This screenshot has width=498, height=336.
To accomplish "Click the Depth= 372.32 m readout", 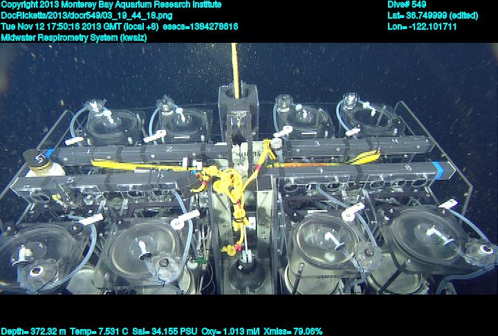I will 33,332.
